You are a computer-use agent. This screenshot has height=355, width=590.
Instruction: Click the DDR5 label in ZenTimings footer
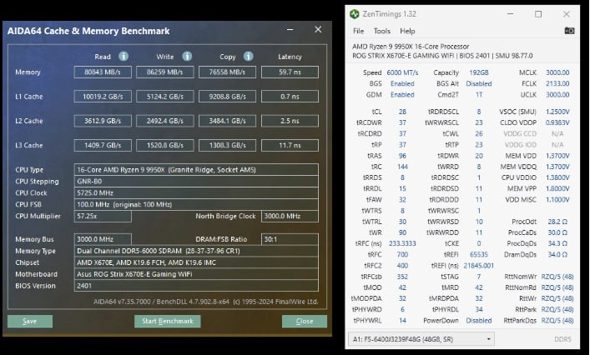pos(562,339)
